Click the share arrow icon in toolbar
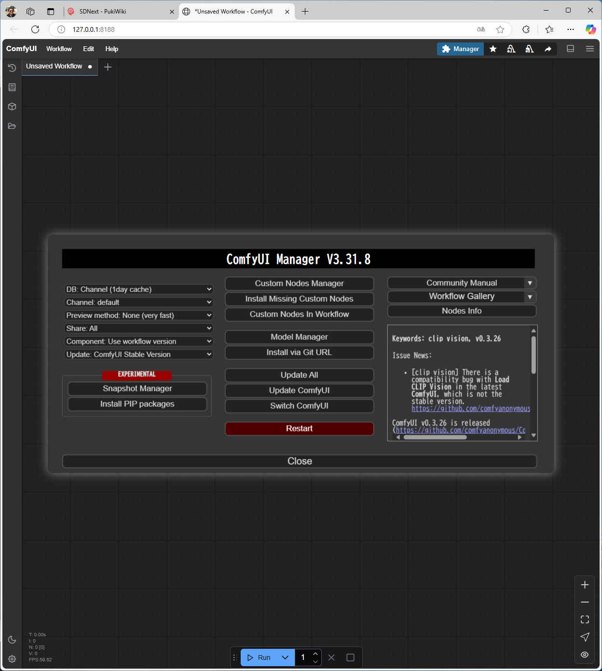 (548, 49)
